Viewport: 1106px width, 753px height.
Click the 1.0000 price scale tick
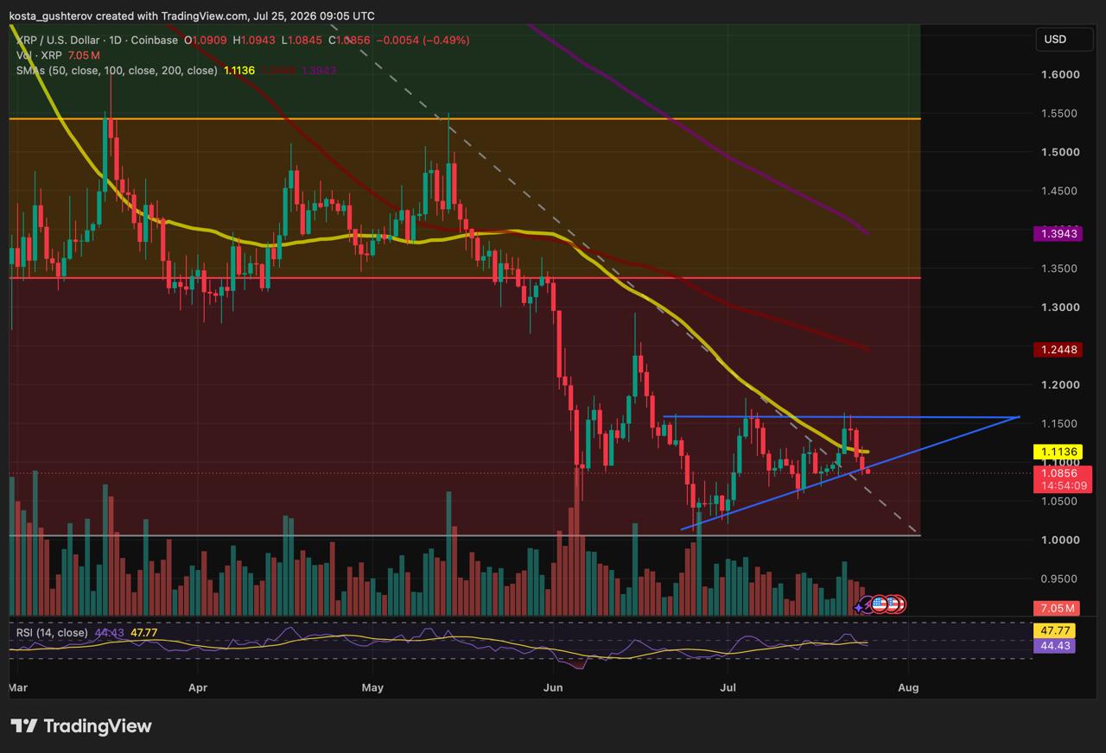[1058, 540]
